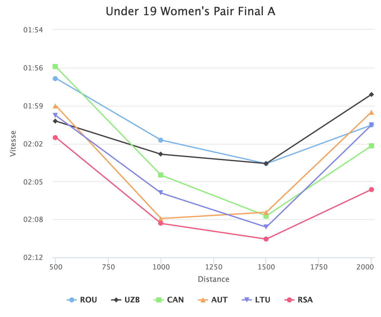
Task: Hide LTU series using its legend label
Action: coord(263,300)
